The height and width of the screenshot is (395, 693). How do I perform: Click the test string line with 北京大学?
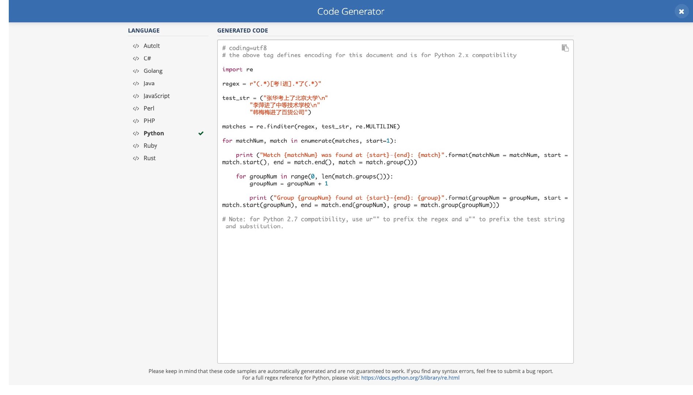275,98
